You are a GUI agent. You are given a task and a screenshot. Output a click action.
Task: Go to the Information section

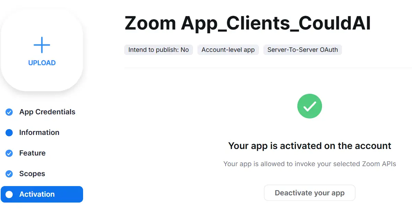pos(39,133)
